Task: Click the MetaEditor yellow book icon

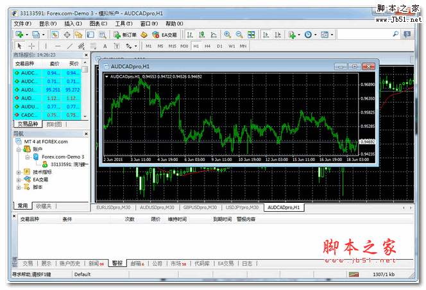Action: coord(144,35)
